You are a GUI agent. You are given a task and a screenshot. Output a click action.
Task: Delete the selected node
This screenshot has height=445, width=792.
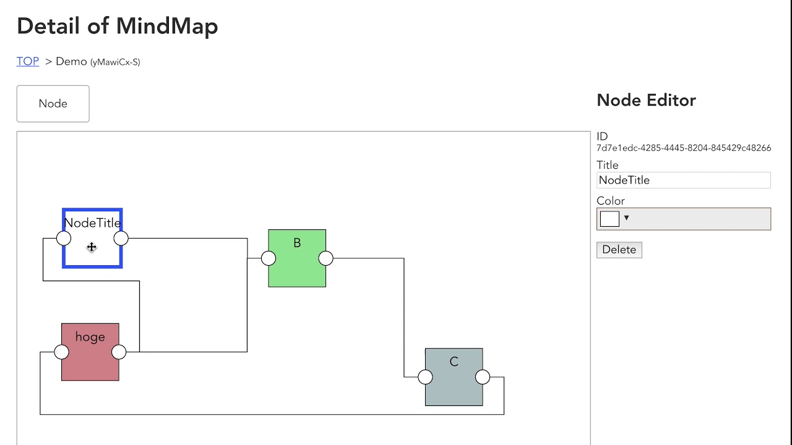click(x=619, y=250)
